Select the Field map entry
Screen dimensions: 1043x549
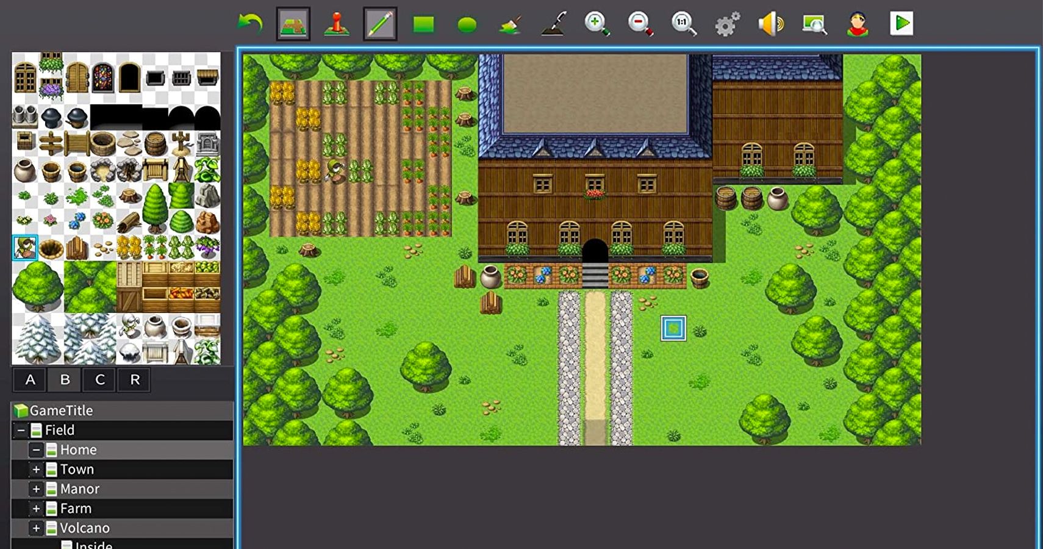click(60, 430)
